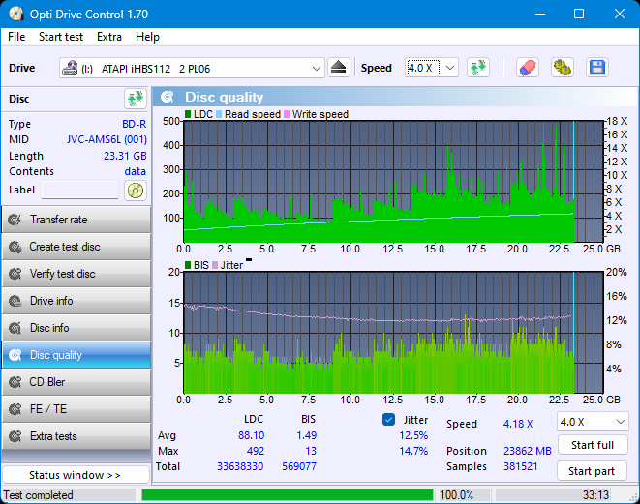
Task: Click the 100.0% progress percentage
Action: pos(456,495)
